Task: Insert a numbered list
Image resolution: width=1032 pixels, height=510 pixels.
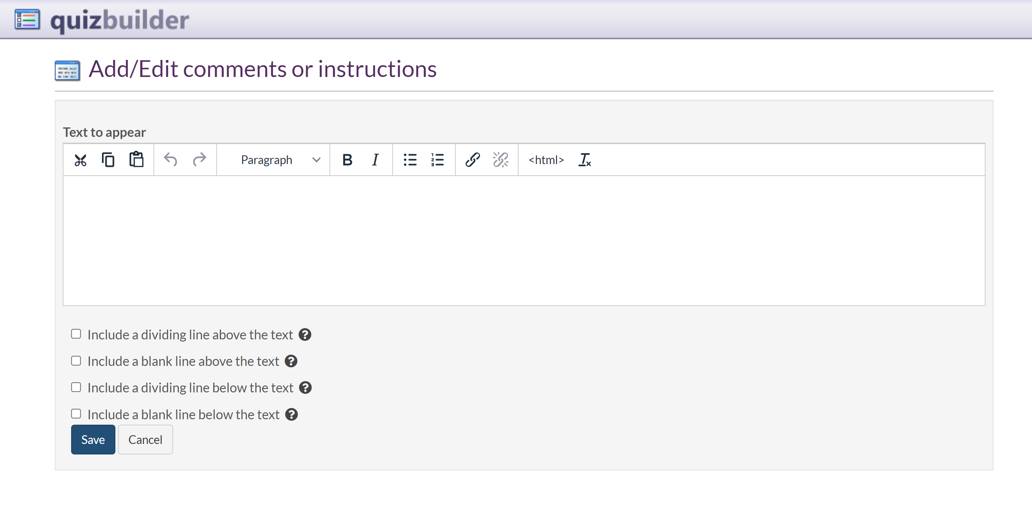Action: [438, 160]
